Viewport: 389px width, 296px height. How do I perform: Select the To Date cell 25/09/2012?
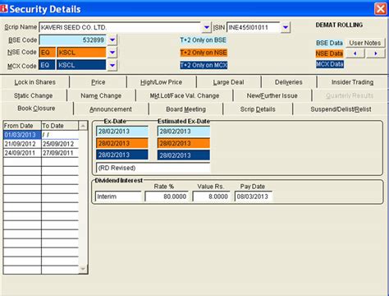coord(60,144)
